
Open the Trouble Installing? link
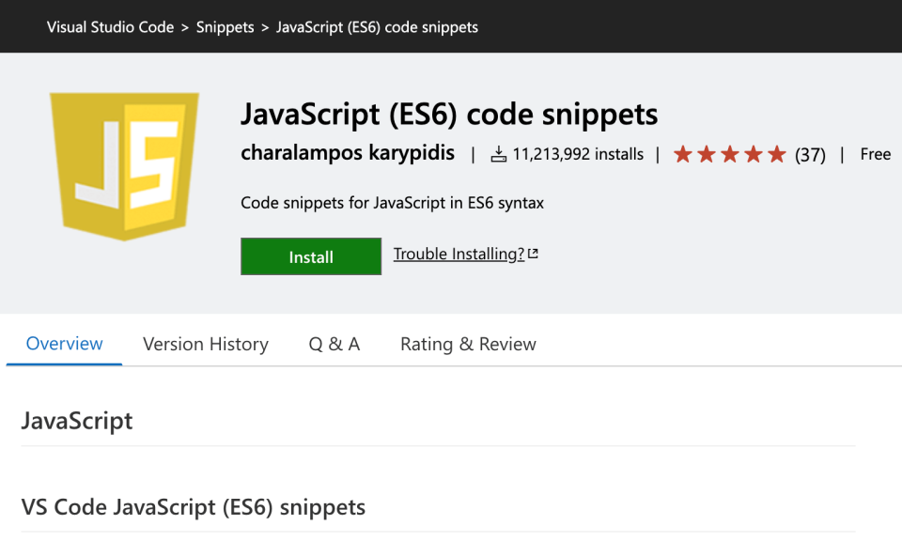click(459, 254)
